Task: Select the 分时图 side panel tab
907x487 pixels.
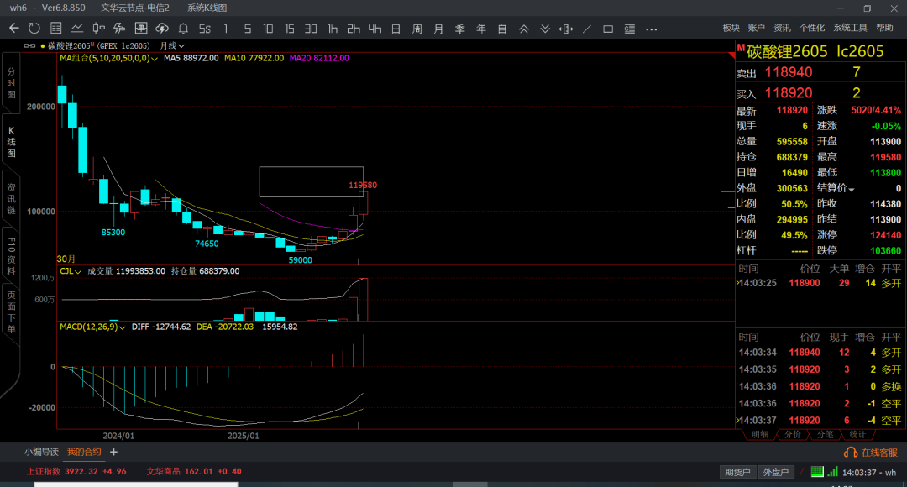Action: pyautogui.click(x=11, y=84)
